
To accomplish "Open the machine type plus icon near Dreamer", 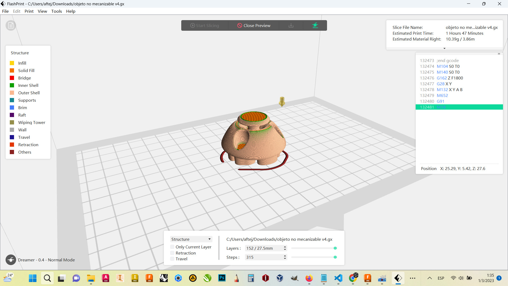I will tap(11, 260).
